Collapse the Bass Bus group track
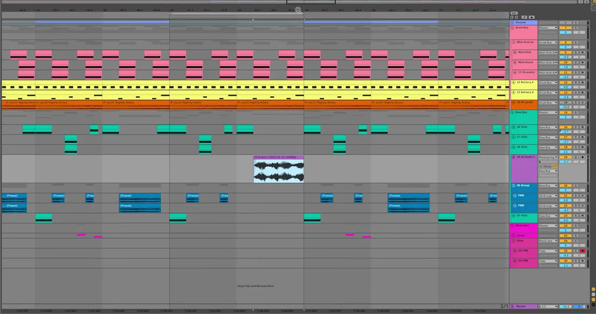 [x=512, y=112]
